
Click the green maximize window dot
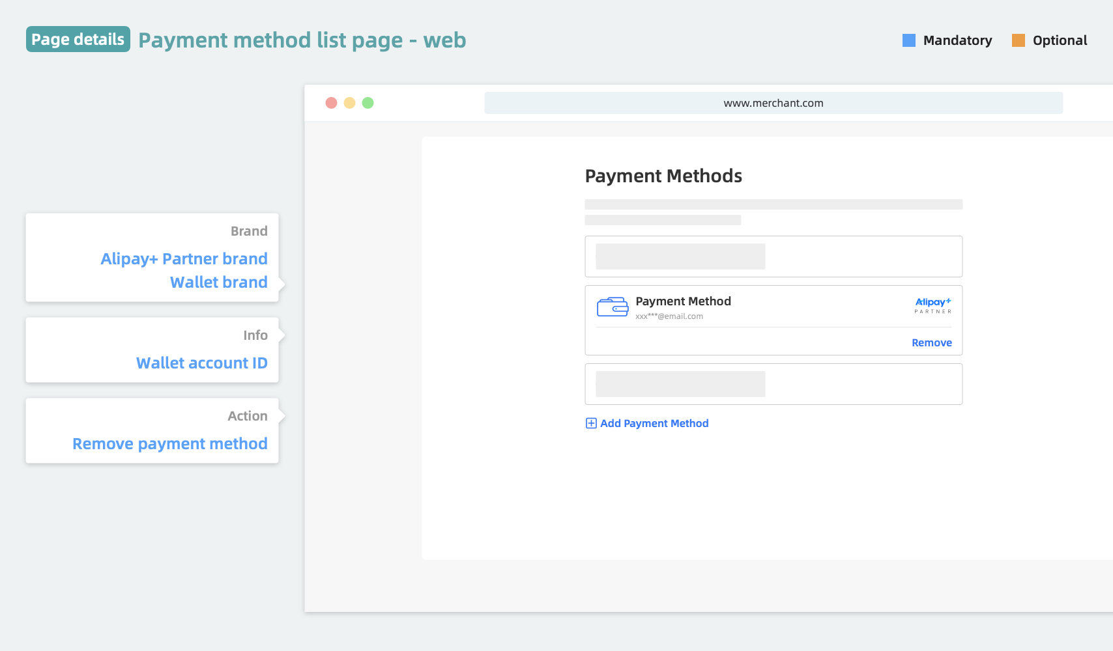tap(368, 103)
